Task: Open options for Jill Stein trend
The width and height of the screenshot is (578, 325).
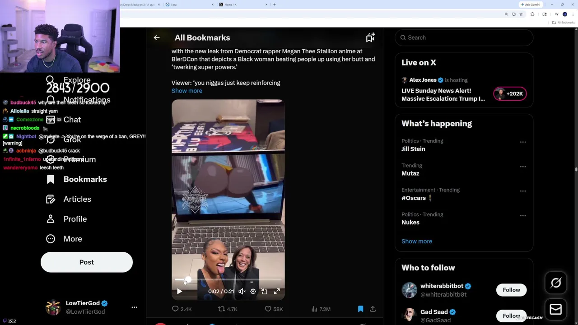Action: [523, 142]
